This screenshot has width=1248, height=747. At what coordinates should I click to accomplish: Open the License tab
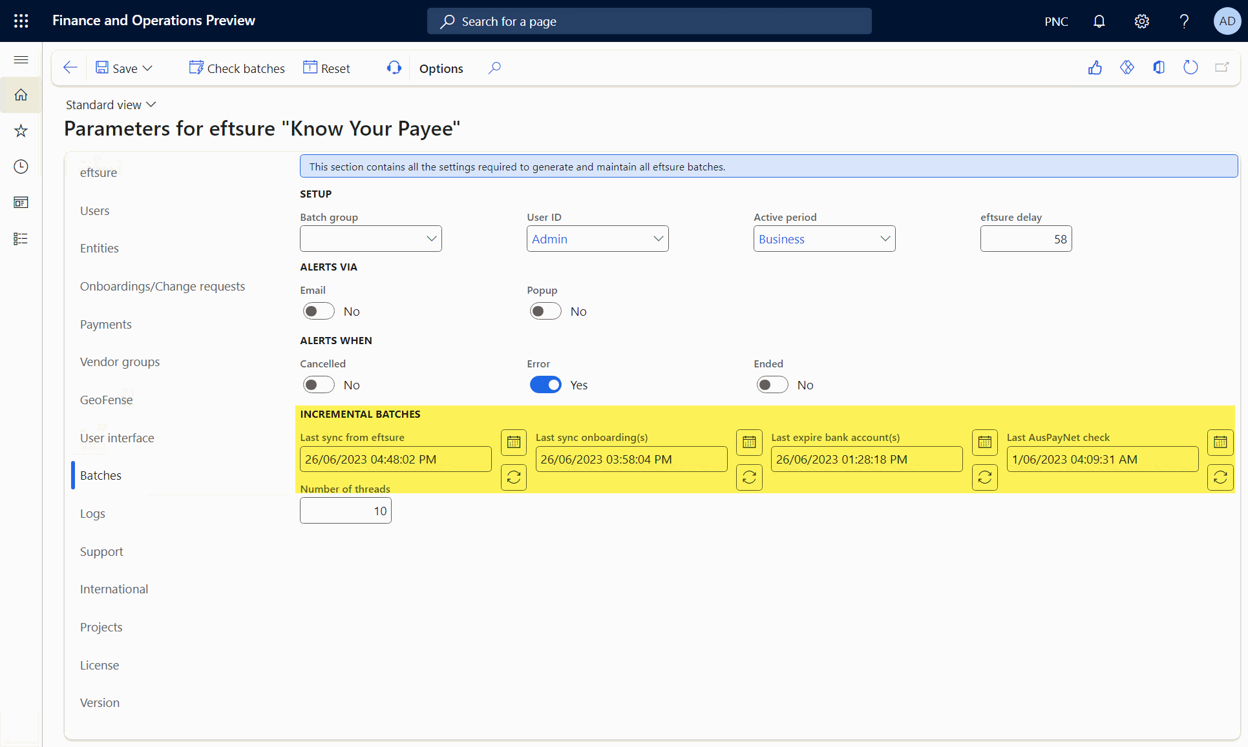click(x=99, y=665)
